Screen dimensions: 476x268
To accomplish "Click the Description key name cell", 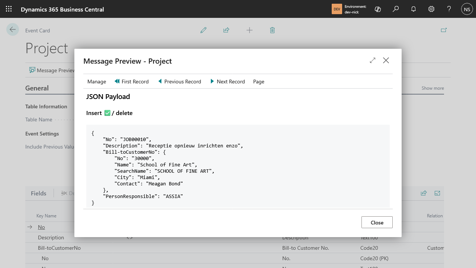I will [x=51, y=237].
